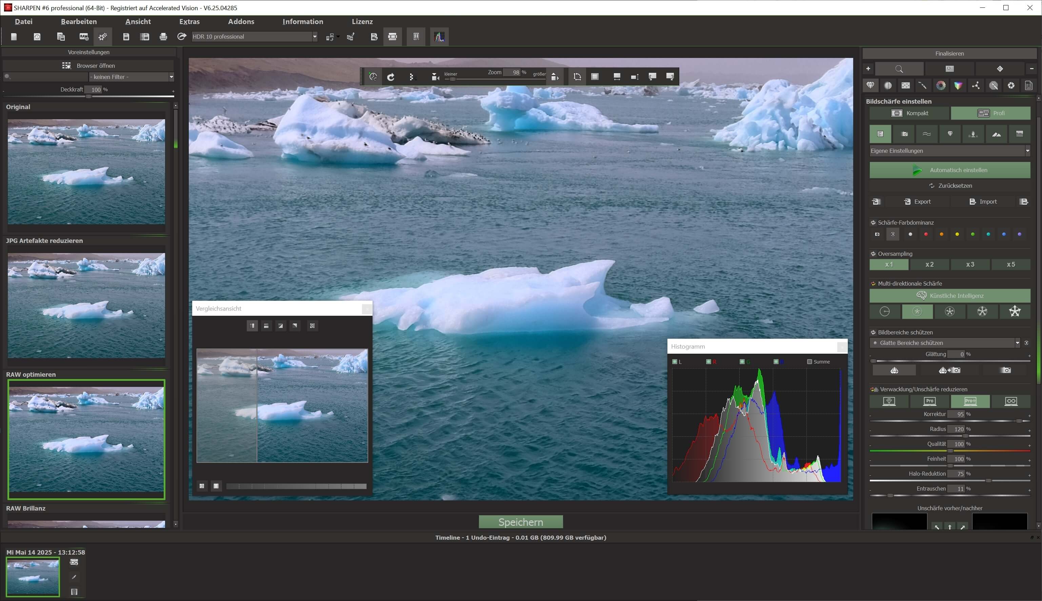Screen dimensions: 1042x601
Task: Open the RAW module icon
Action: (84, 37)
